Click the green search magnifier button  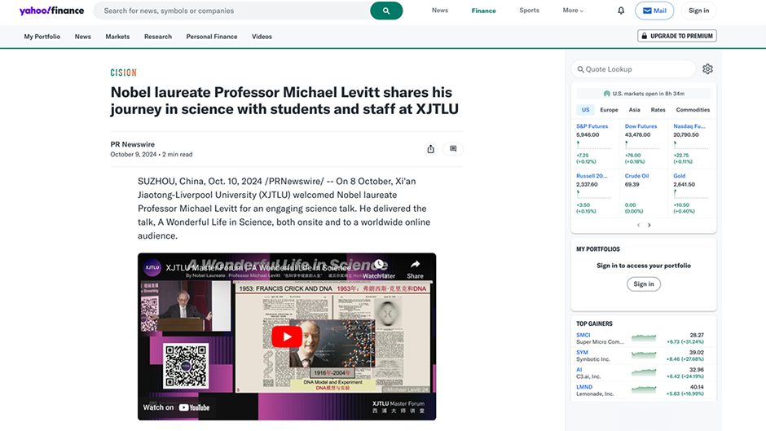(x=386, y=11)
